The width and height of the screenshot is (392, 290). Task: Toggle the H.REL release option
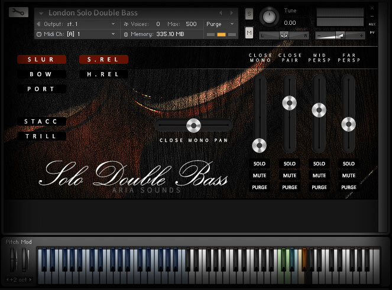103,74
